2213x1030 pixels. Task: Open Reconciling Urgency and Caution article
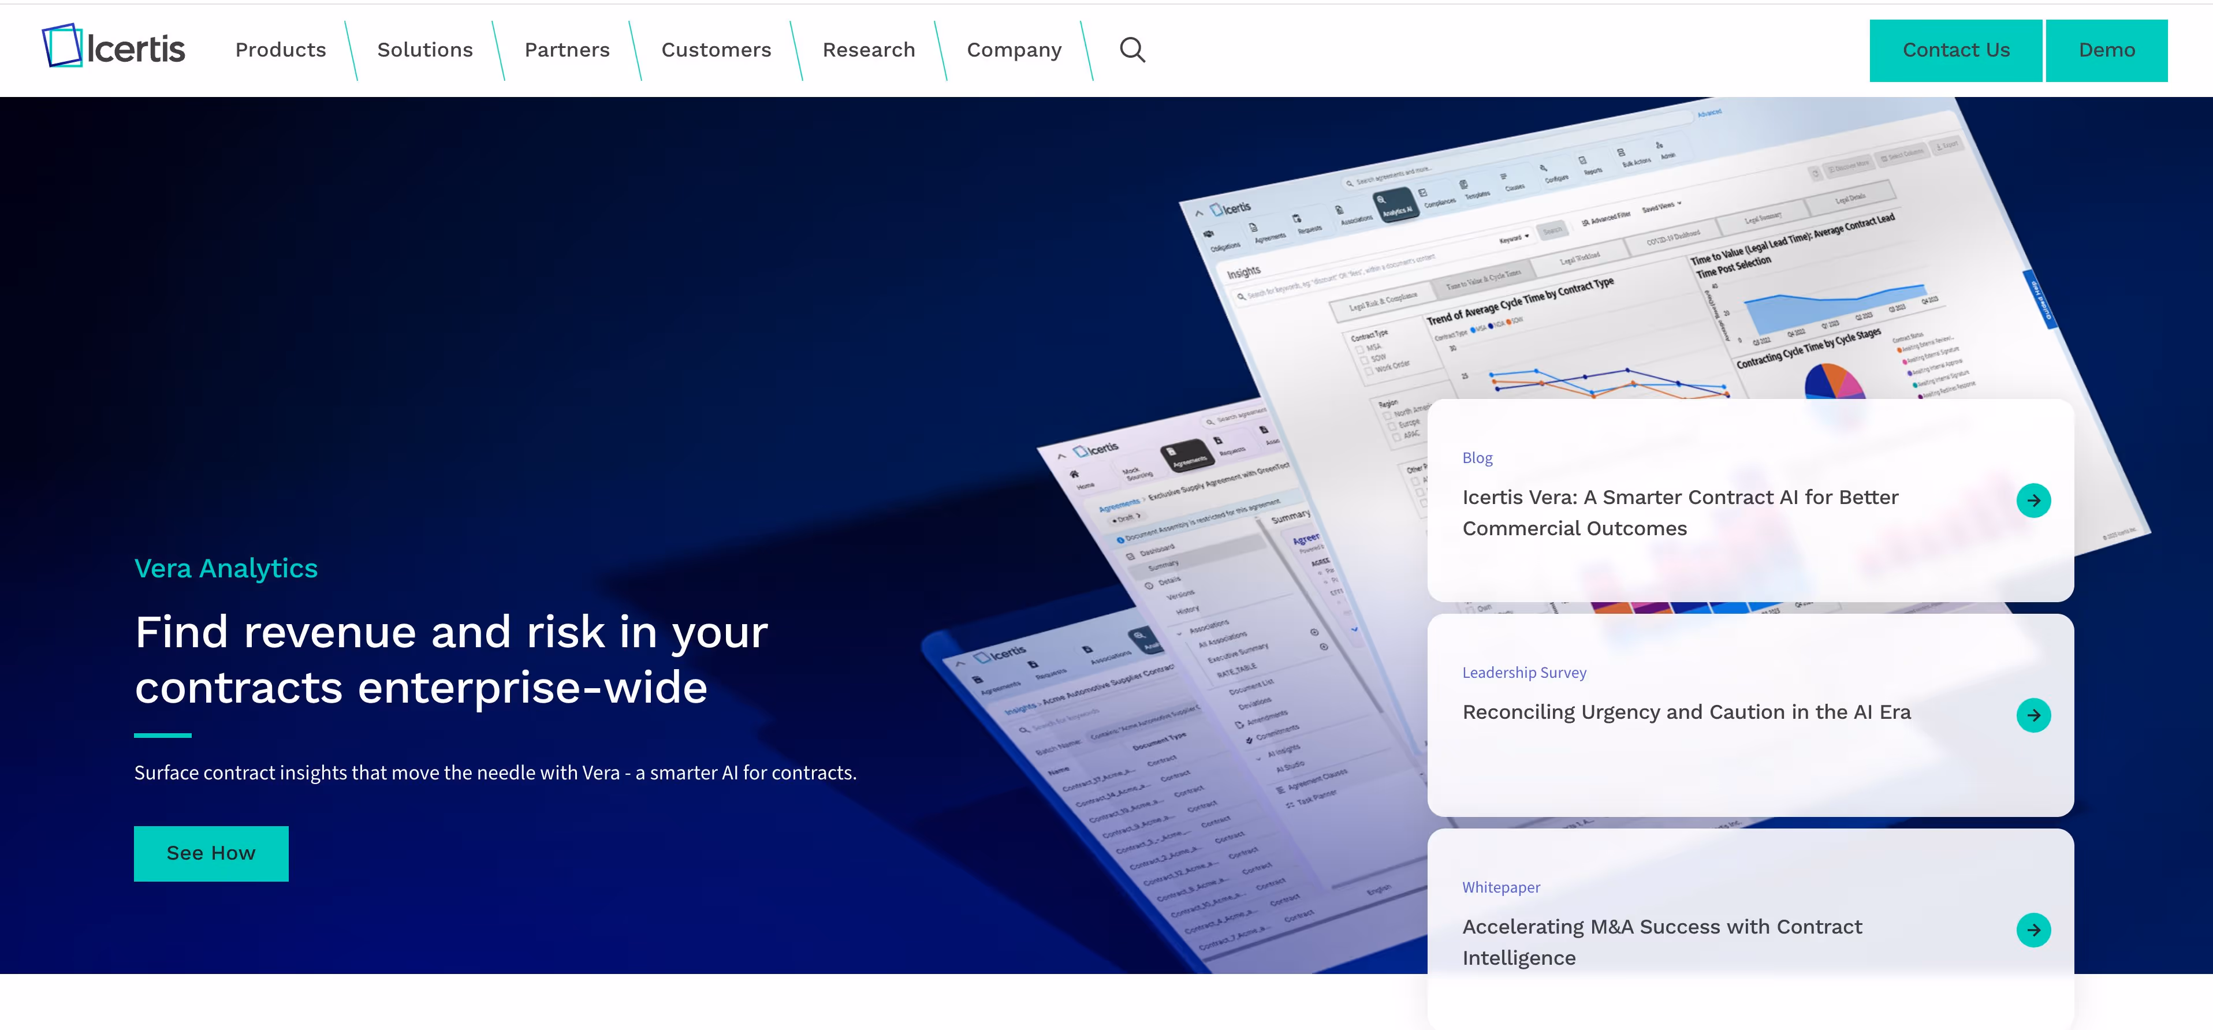(1686, 712)
